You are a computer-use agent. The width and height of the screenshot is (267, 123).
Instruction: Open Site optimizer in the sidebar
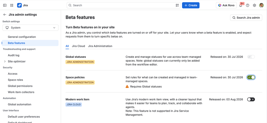17,61
